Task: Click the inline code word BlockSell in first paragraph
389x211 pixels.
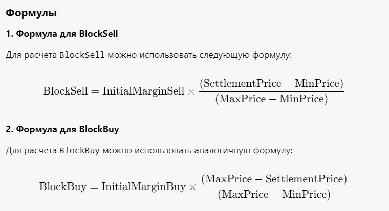Action: 82,55
